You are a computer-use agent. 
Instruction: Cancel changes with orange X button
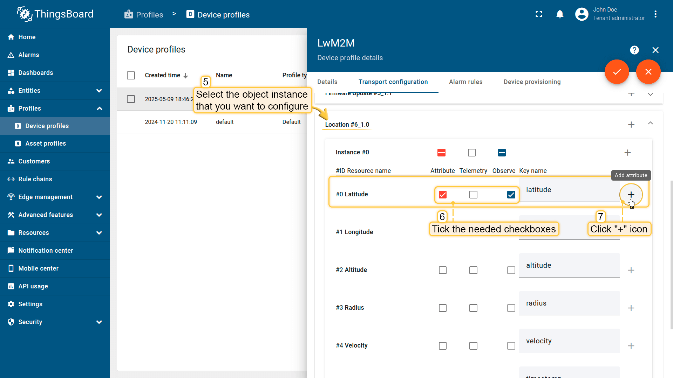648,72
